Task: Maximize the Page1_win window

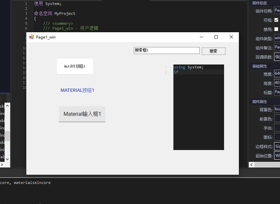Action: 216,37
